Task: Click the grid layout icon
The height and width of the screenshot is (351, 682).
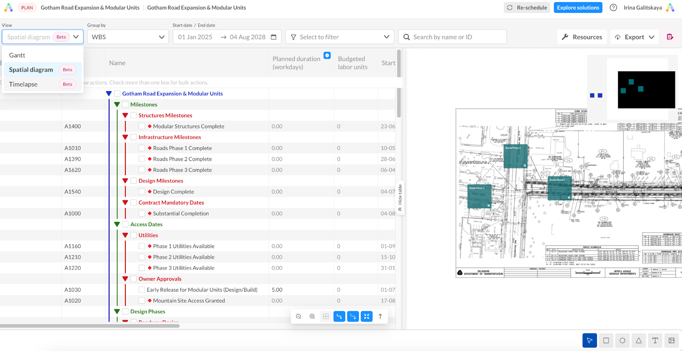Action: pyautogui.click(x=326, y=316)
